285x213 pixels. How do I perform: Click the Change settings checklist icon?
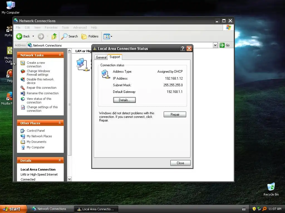(23, 107)
